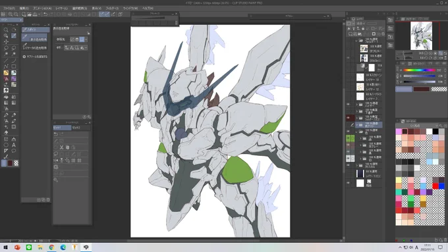The width and height of the screenshot is (448, 252).
Task: Pick the pure red swatch in color set
Action: tap(435, 186)
